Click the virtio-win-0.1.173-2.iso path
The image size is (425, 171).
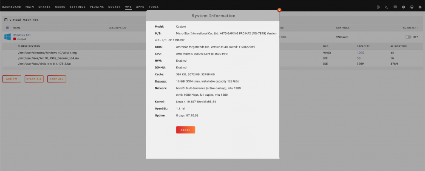pyautogui.click(x=44, y=64)
